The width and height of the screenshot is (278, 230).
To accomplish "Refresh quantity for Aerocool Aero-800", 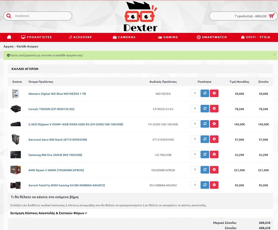I will point(205,139).
